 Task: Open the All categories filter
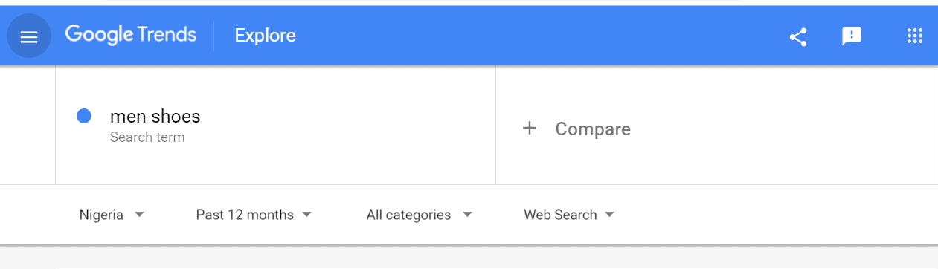pyautogui.click(x=420, y=215)
